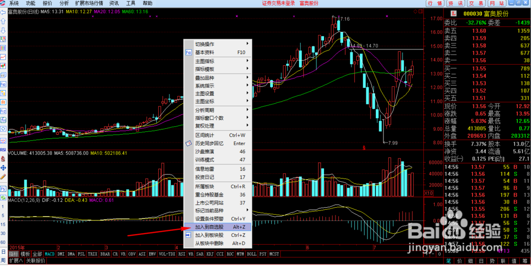The image size is (531, 266).
Task: Expand 复权处理 submenu
Action: coord(218,126)
